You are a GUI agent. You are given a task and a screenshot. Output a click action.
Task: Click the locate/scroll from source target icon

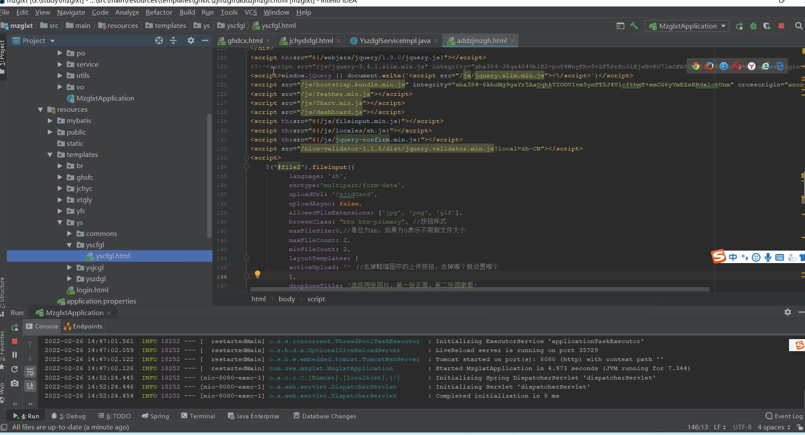pos(159,40)
